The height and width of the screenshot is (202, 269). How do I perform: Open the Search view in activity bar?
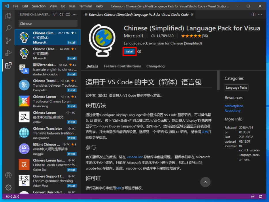tap(8, 28)
